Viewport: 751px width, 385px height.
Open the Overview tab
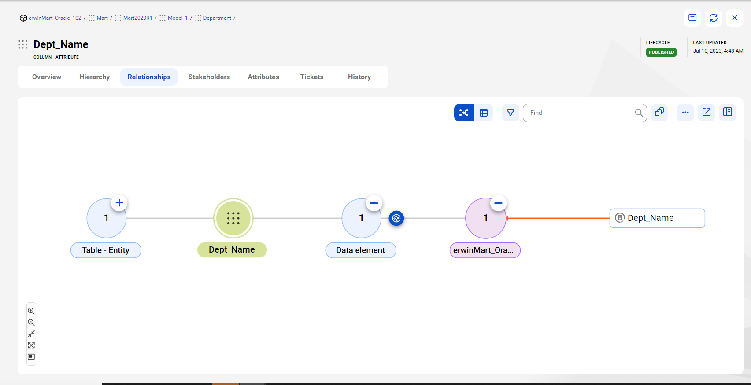pyautogui.click(x=47, y=77)
